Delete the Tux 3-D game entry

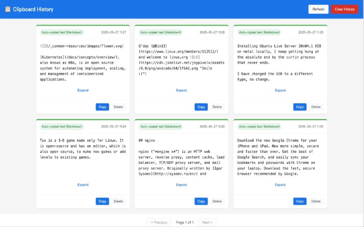tap(118, 201)
